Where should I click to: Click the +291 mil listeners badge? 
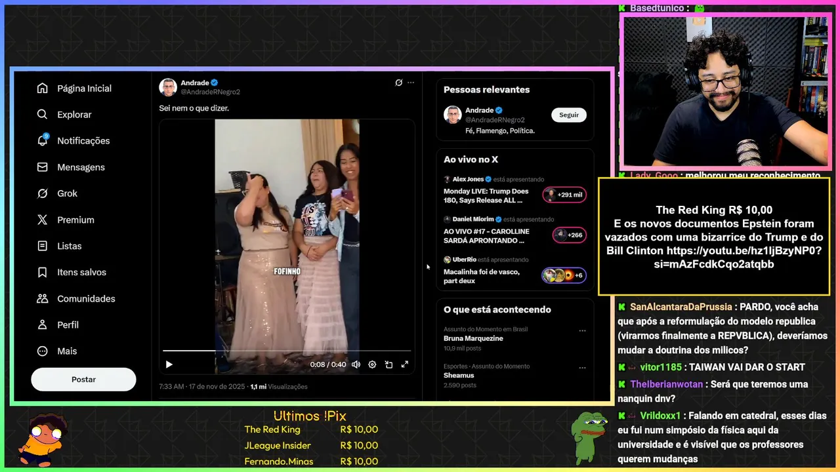pyautogui.click(x=564, y=195)
